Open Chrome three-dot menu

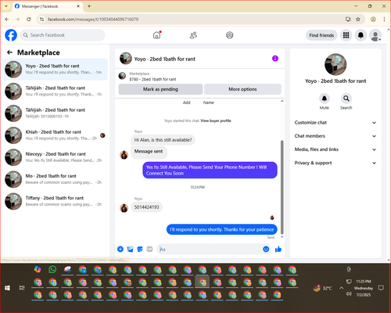click(x=384, y=19)
